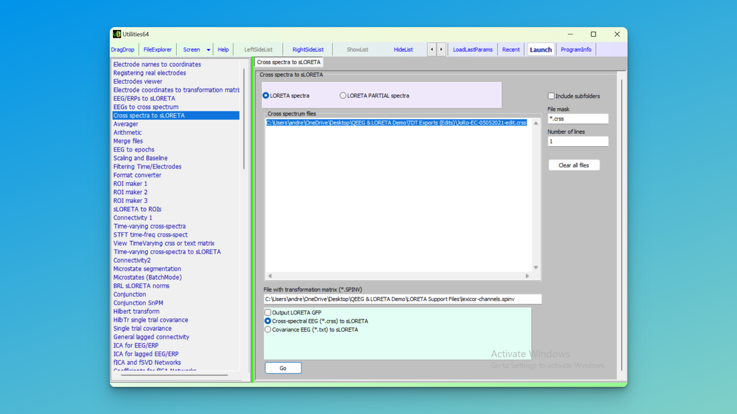Image resolution: width=737 pixels, height=414 pixels.
Task: Open the Help menu
Action: [x=223, y=49]
